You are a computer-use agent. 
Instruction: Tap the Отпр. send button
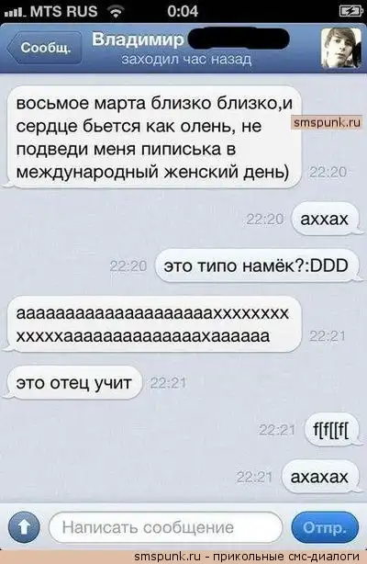tap(325, 527)
